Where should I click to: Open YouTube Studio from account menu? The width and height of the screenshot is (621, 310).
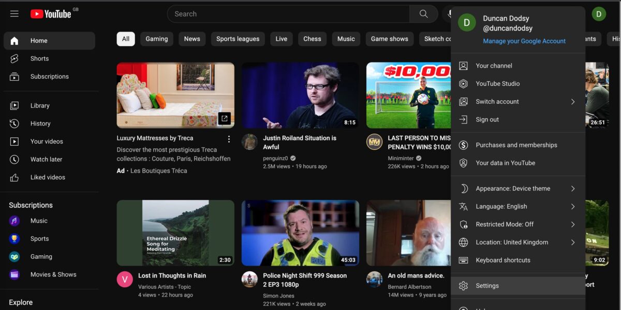click(518, 84)
